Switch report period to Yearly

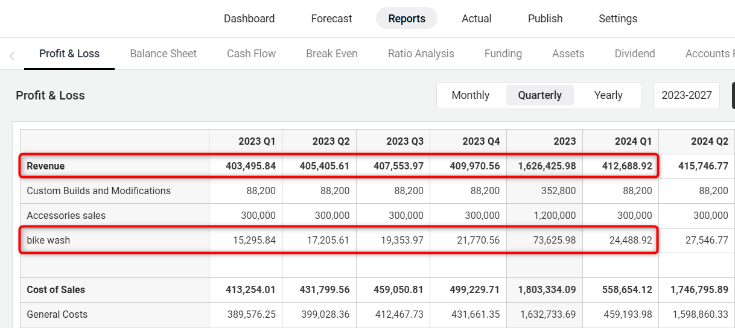(x=608, y=95)
